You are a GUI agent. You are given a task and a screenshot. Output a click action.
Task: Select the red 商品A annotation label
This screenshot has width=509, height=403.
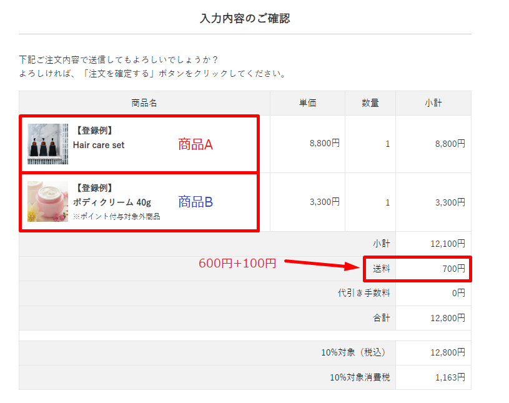point(195,144)
